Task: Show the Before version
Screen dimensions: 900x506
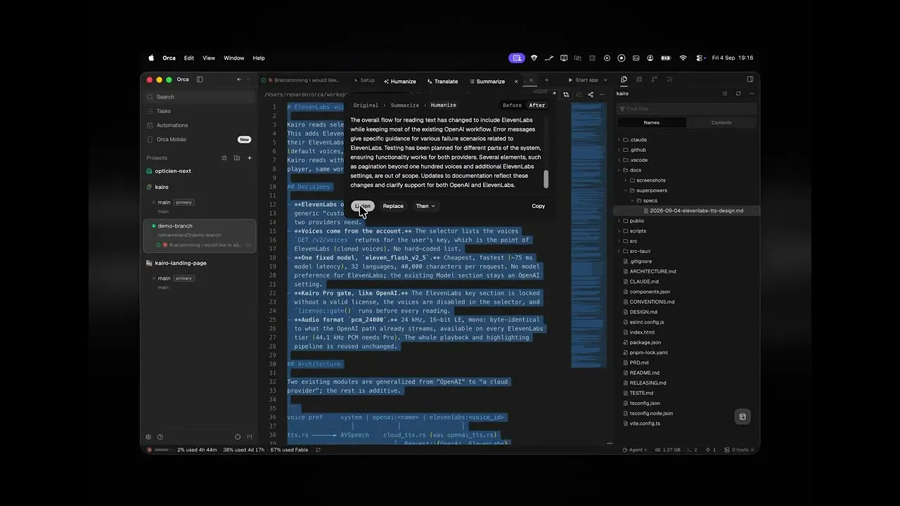Action: (x=512, y=105)
